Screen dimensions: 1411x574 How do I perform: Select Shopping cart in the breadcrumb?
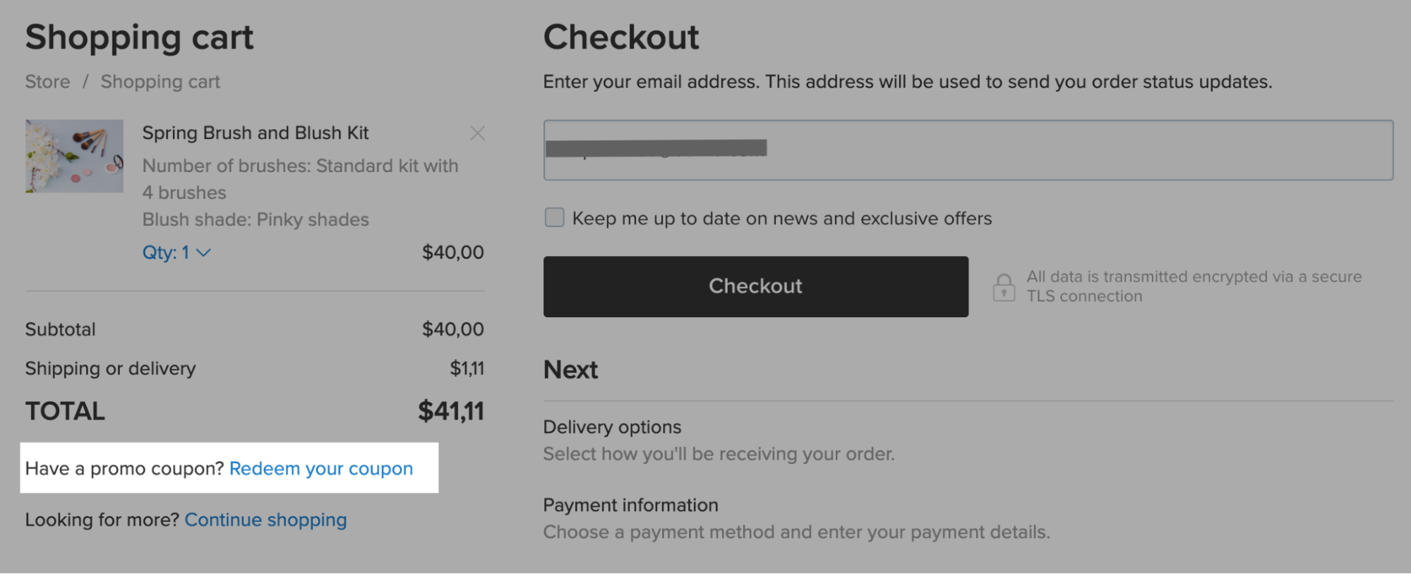(160, 81)
